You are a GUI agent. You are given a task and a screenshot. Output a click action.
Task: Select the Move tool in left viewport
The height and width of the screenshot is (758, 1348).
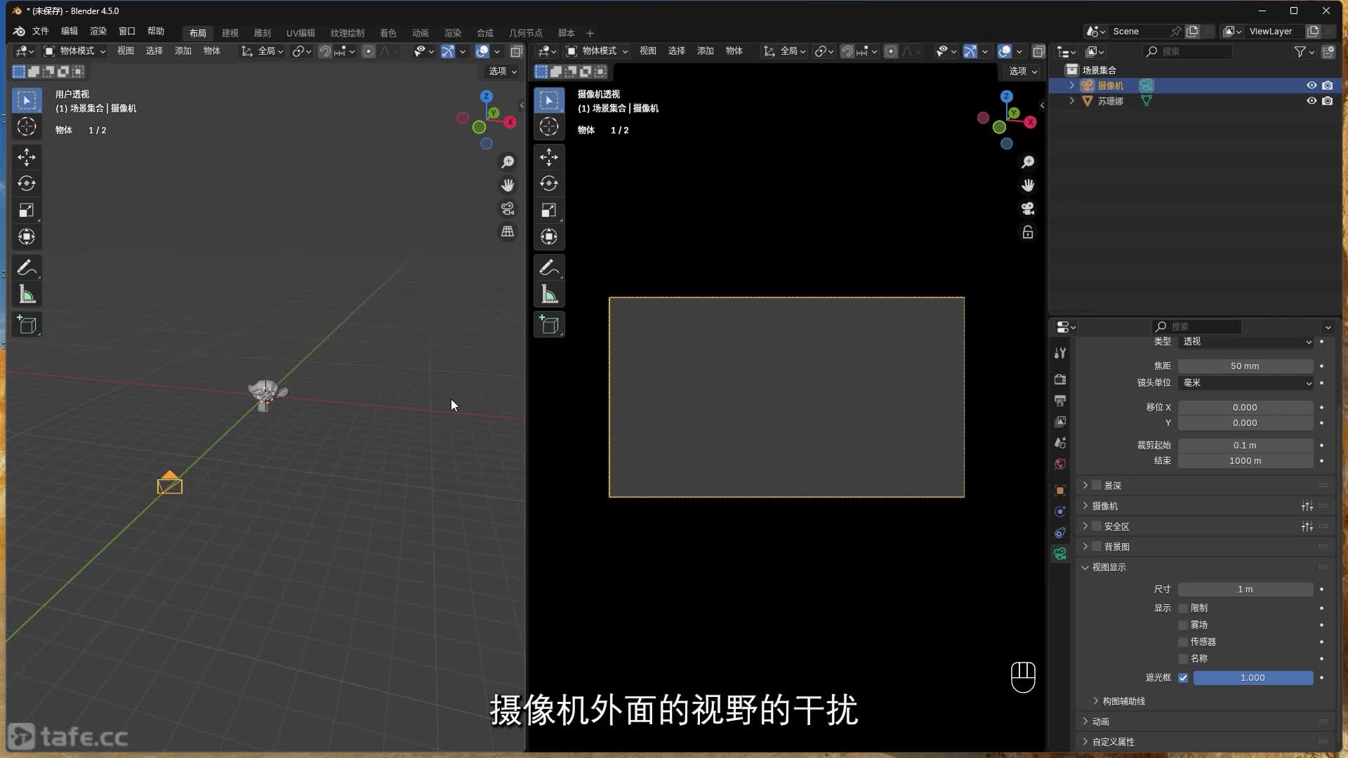tap(27, 157)
